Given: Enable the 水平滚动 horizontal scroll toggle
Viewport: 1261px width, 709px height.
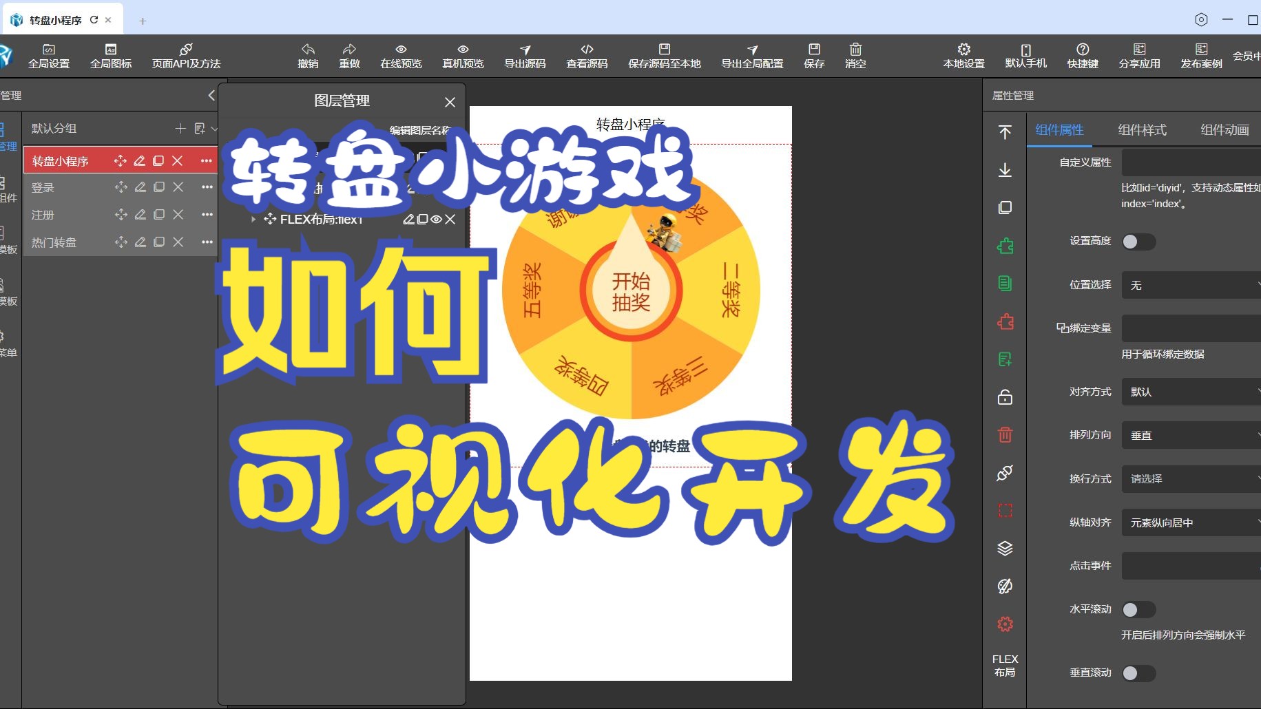Looking at the screenshot, I should (1138, 609).
